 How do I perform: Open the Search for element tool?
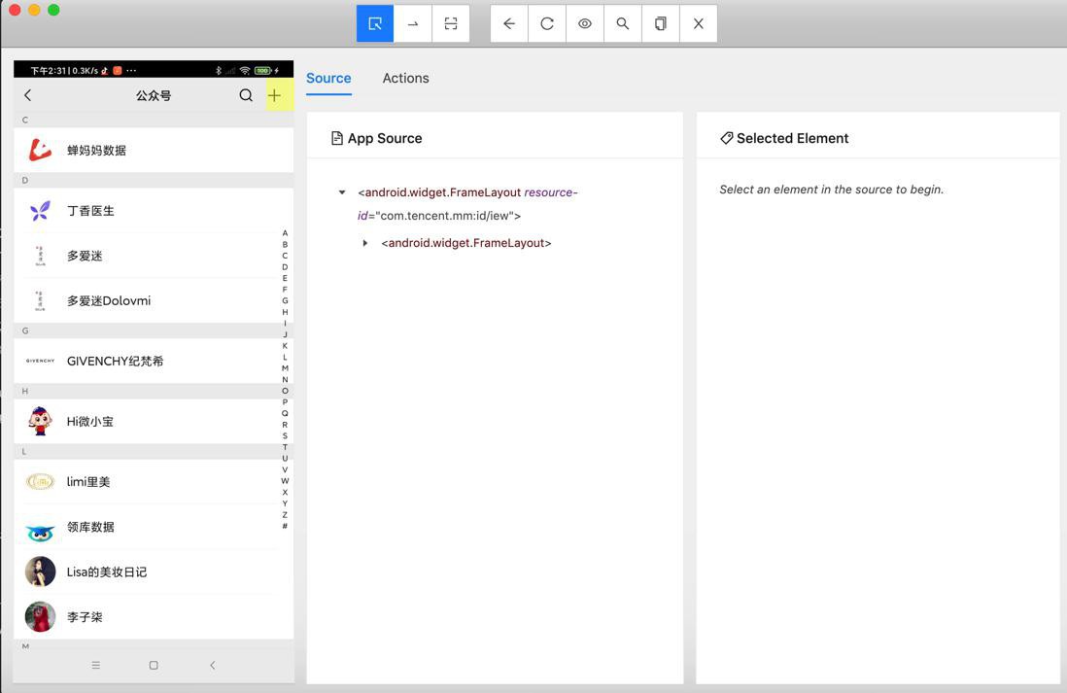[x=623, y=24]
